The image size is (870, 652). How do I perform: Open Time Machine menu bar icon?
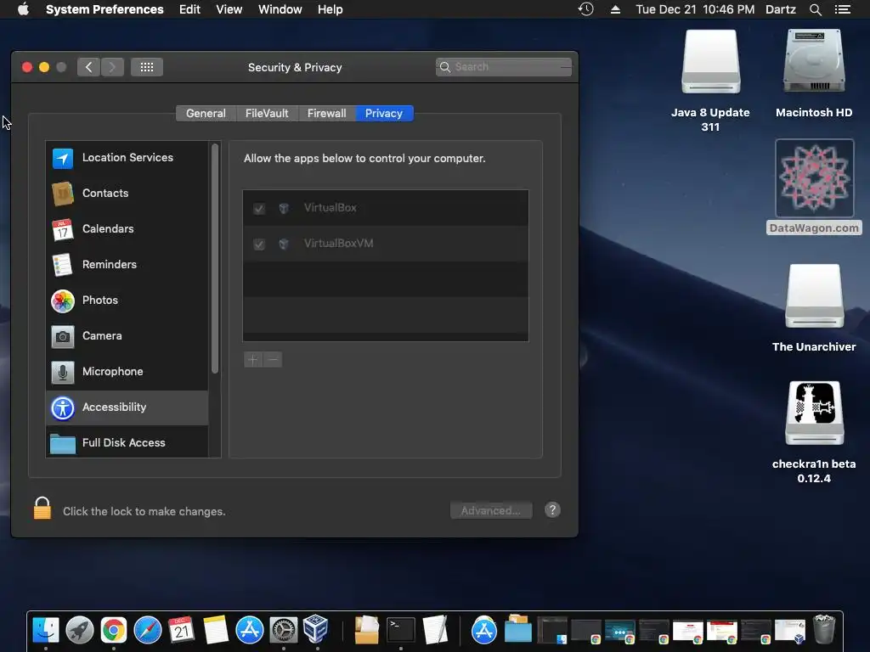586,9
